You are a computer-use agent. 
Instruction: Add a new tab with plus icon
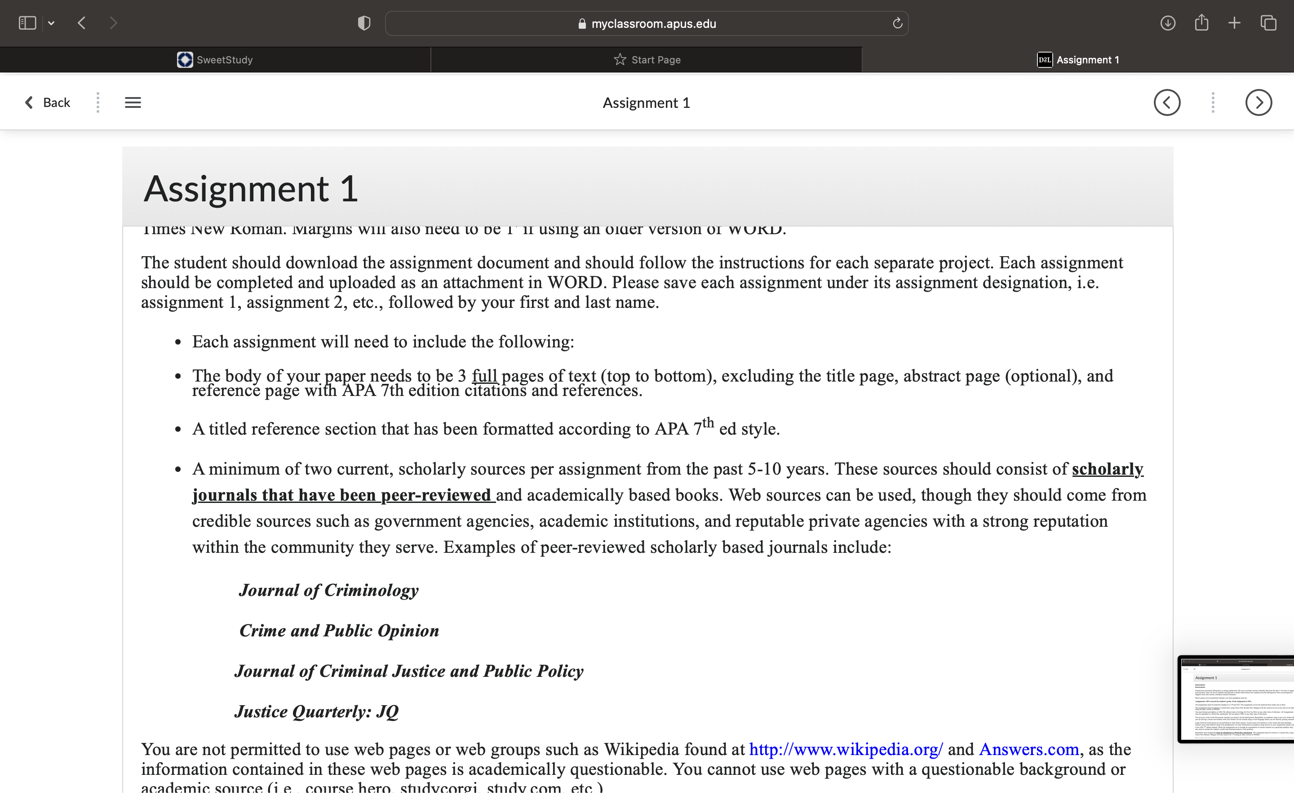click(x=1234, y=23)
